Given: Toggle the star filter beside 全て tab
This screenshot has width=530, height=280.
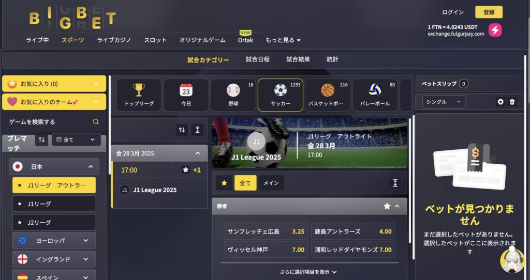Looking at the screenshot, I should [x=224, y=183].
